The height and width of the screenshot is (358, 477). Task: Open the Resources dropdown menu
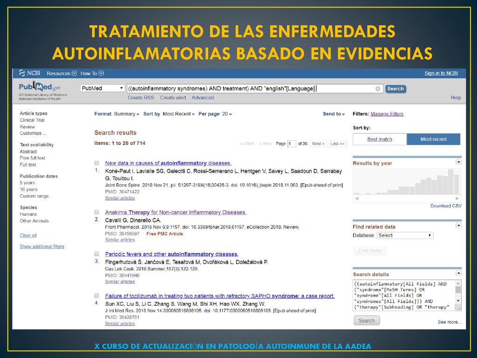pyautogui.click(x=61, y=73)
